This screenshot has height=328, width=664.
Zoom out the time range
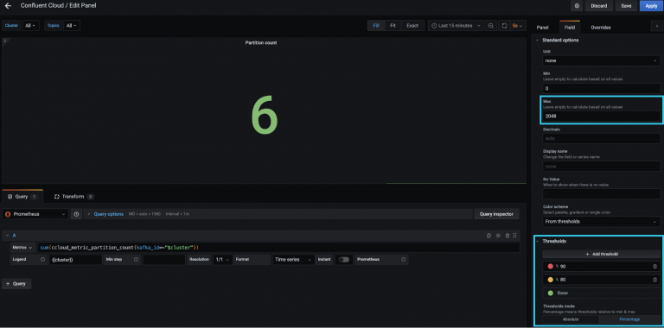click(490, 26)
